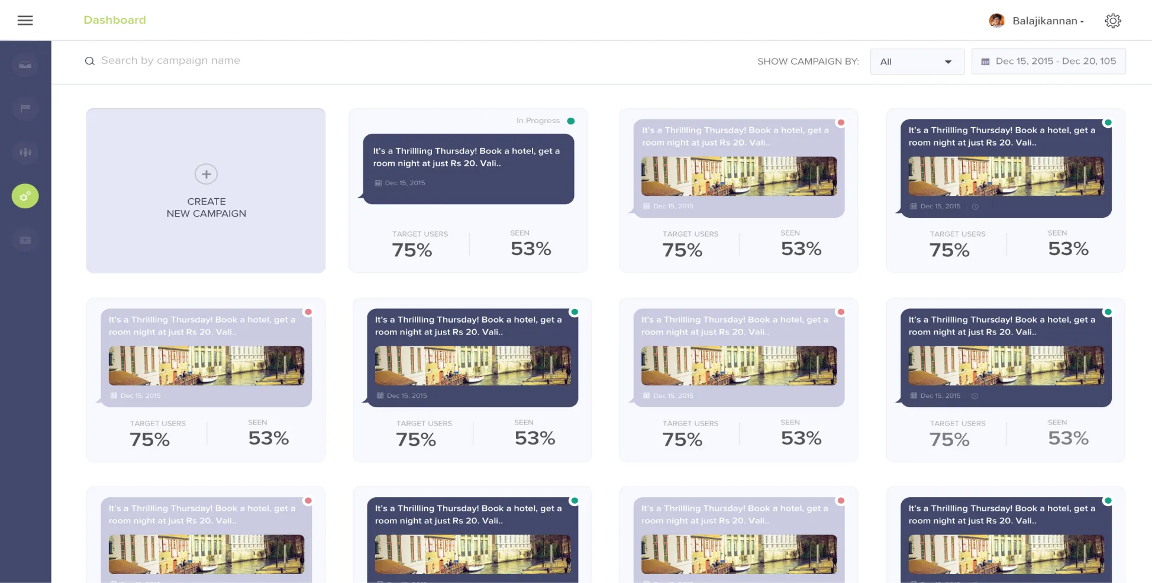The height and width of the screenshot is (583, 1152).
Task: Click the red status dot on top-row faded card
Action: point(841,123)
